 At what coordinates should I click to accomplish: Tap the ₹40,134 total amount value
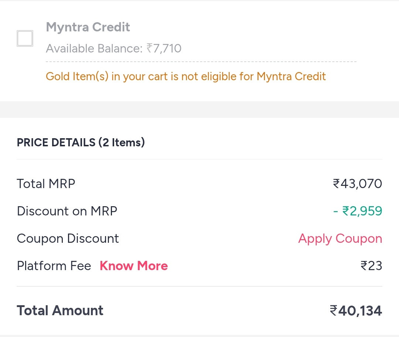[356, 310]
